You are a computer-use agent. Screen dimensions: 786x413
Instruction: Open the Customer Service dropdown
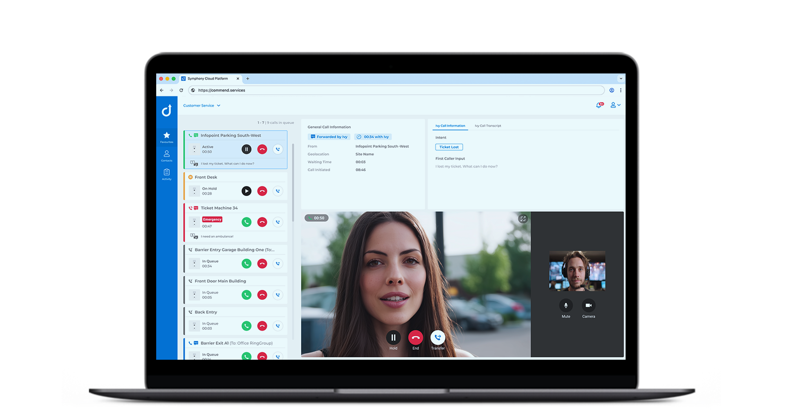(x=202, y=106)
